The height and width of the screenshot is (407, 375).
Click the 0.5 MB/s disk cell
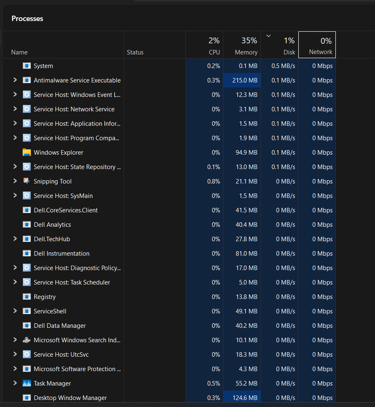coord(279,66)
